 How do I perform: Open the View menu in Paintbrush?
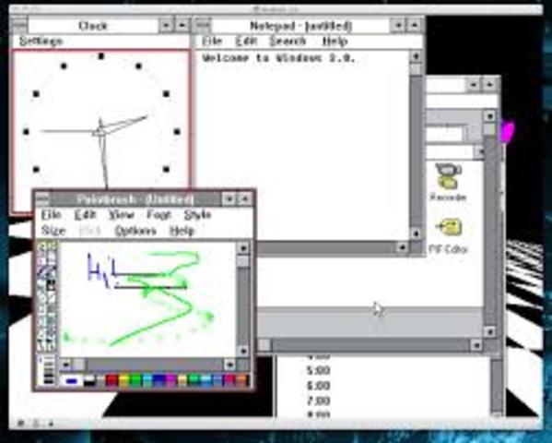click(x=121, y=215)
